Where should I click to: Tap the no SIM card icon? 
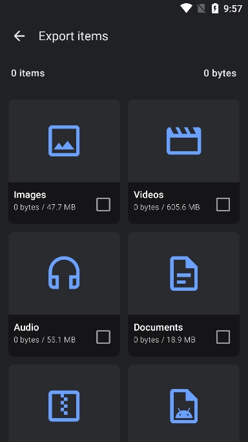point(201,8)
